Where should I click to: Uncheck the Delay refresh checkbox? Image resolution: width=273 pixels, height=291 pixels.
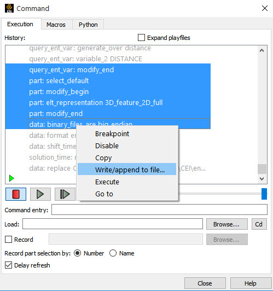click(x=8, y=265)
